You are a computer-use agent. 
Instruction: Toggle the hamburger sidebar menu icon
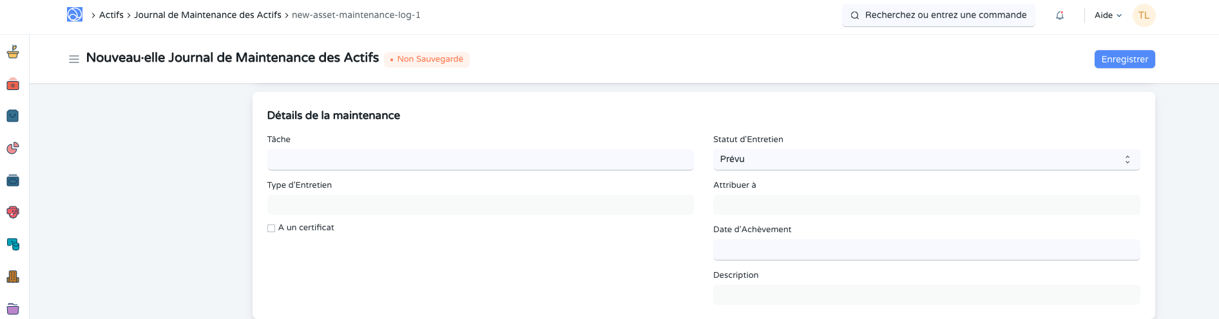tap(74, 59)
